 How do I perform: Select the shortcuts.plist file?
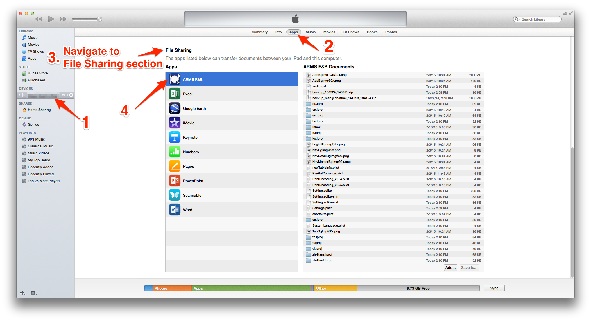point(394,214)
